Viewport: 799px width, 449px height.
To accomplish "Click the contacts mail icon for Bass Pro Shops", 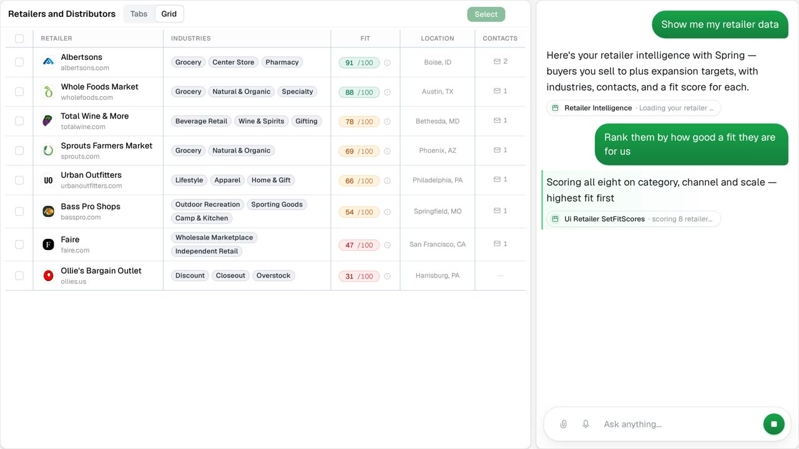I will pos(497,211).
